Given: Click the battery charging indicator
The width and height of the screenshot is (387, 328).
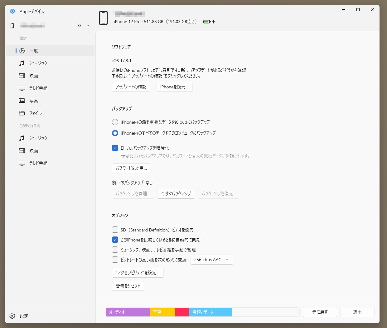Looking at the screenshot, I should click(x=209, y=22).
